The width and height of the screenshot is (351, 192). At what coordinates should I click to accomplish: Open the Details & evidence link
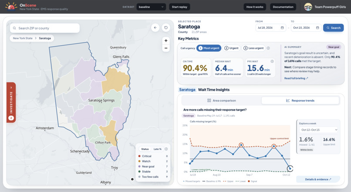pyautogui.click(x=318, y=179)
